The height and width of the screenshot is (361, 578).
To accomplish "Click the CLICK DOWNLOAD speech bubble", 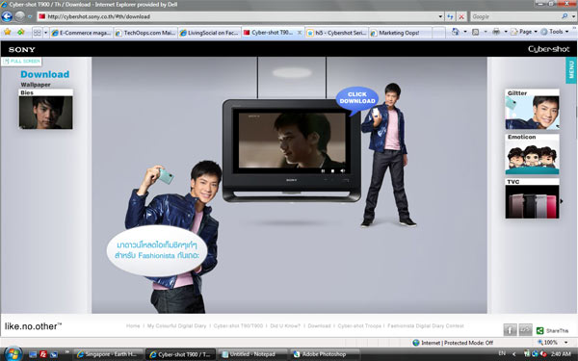I will click(356, 98).
